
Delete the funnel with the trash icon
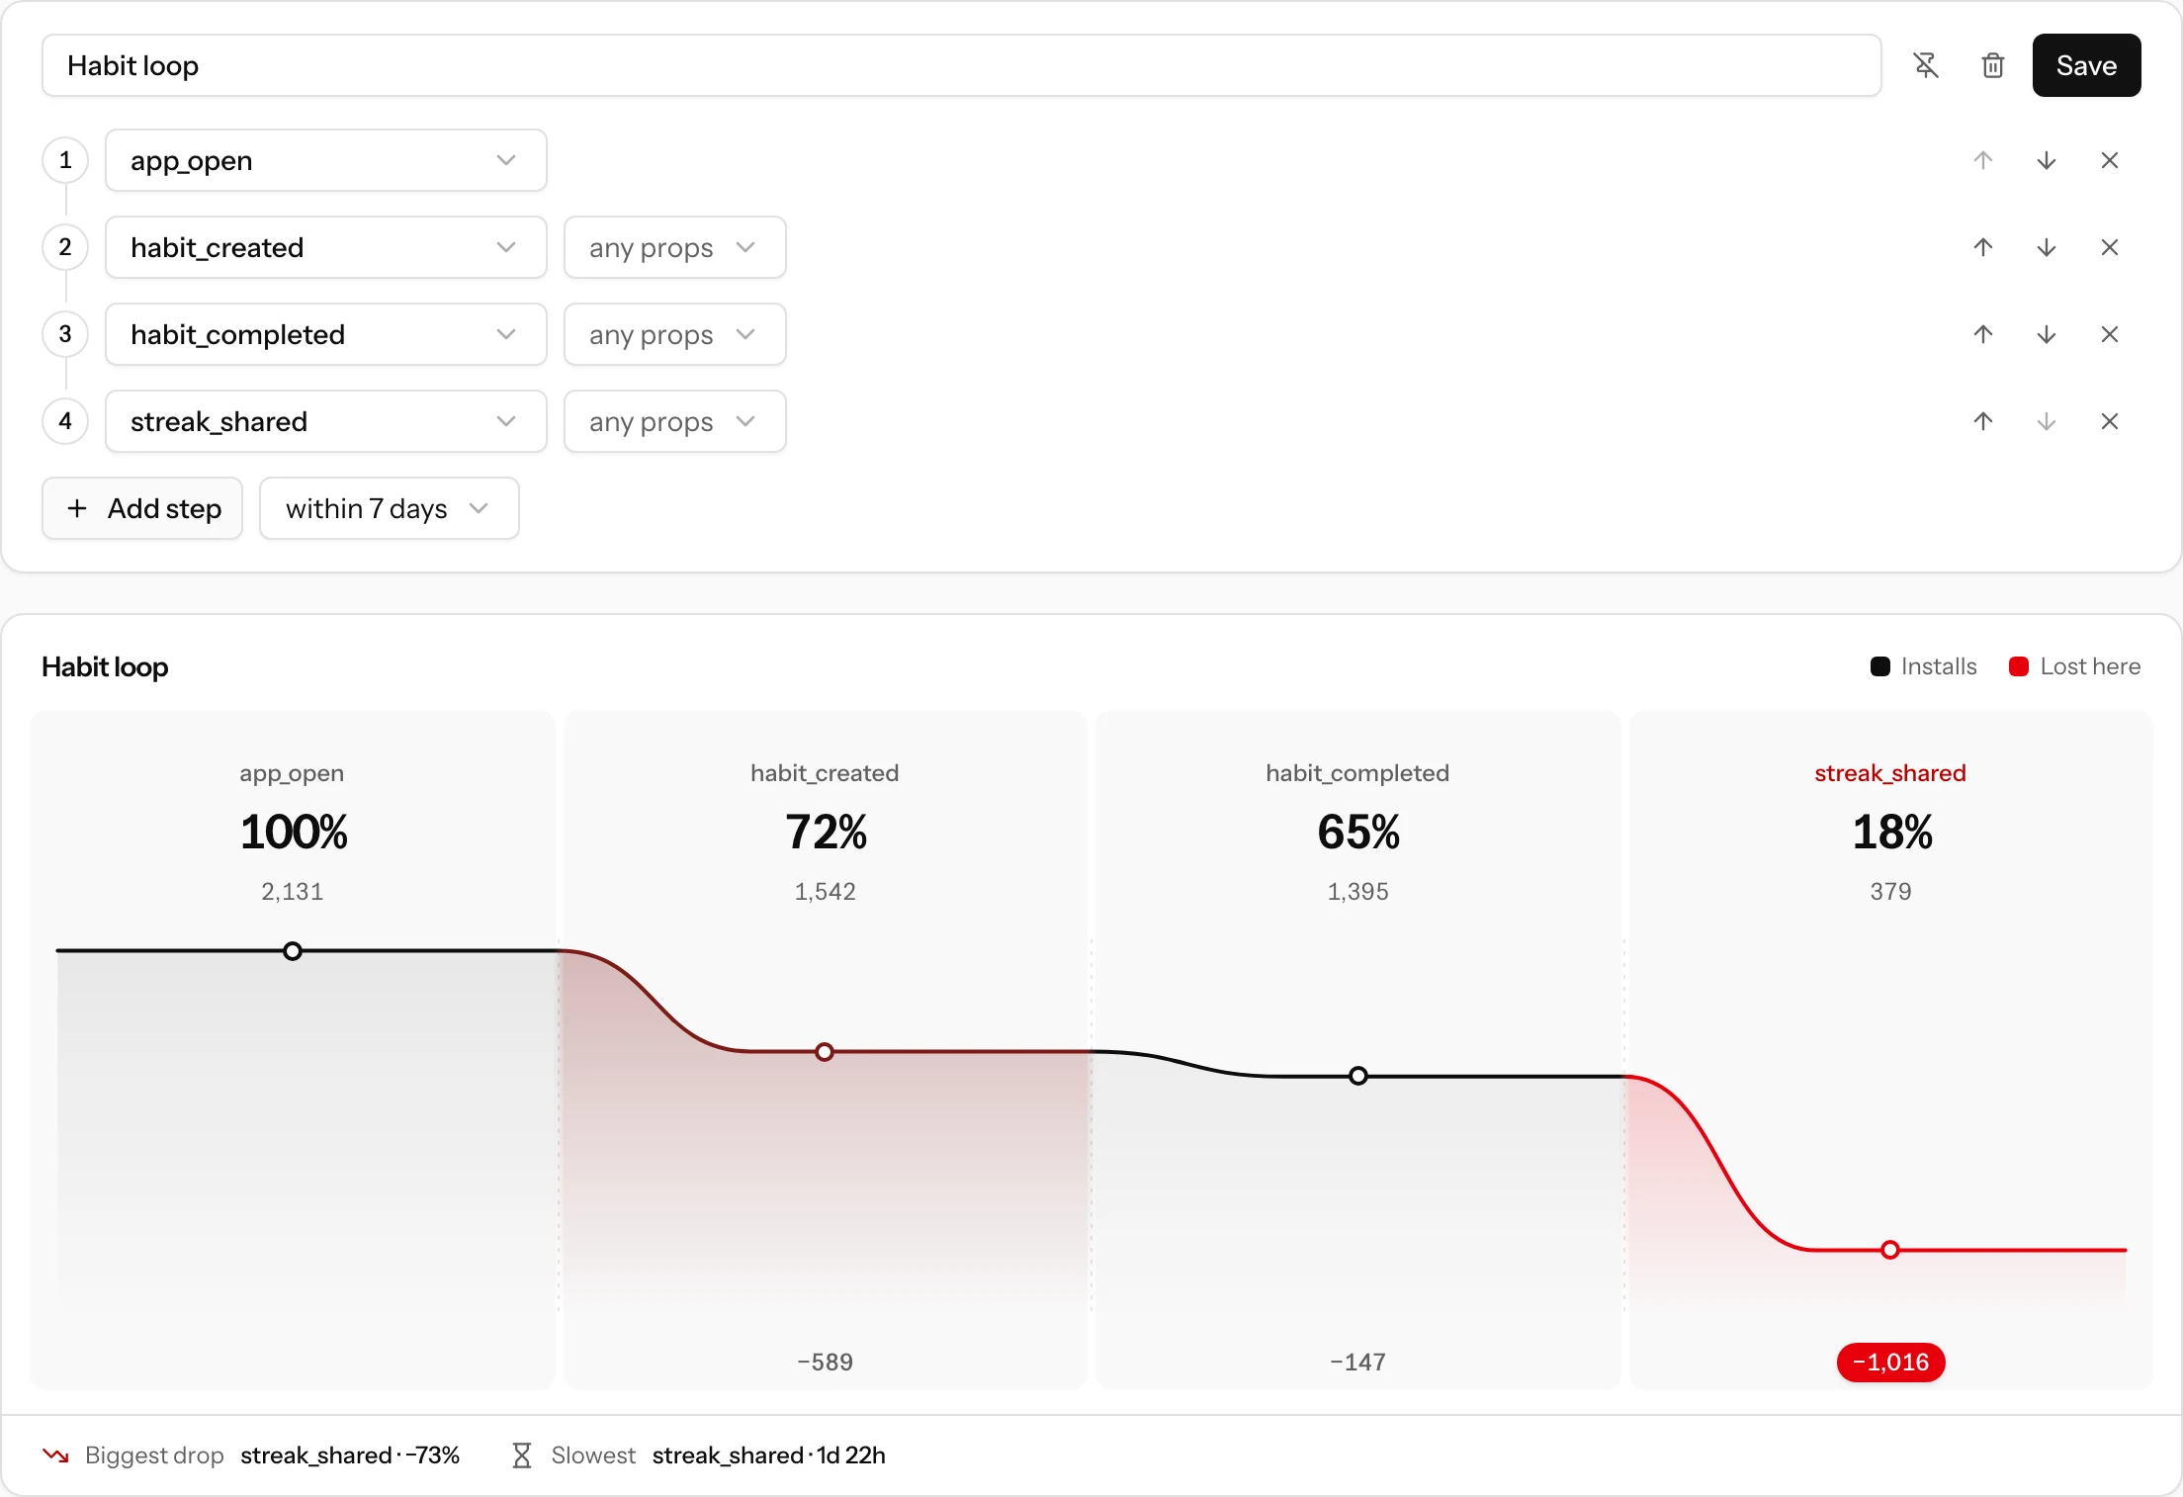point(1993,65)
